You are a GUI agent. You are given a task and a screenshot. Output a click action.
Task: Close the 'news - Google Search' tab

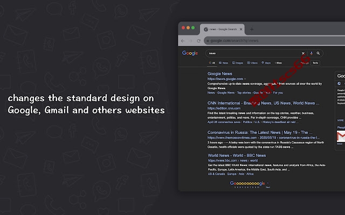241,29
